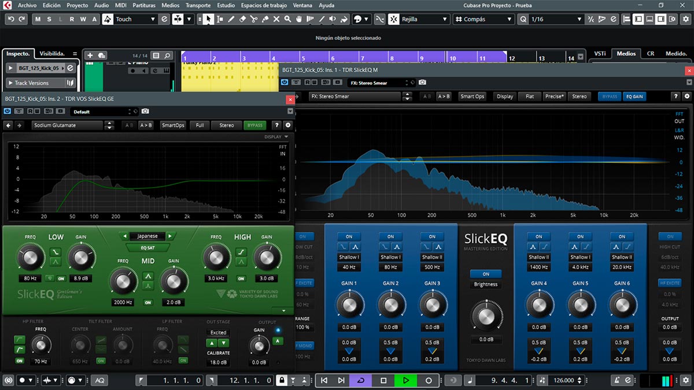Click the Excited out stage button
Viewport: 694px width, 390px height.
(x=218, y=332)
